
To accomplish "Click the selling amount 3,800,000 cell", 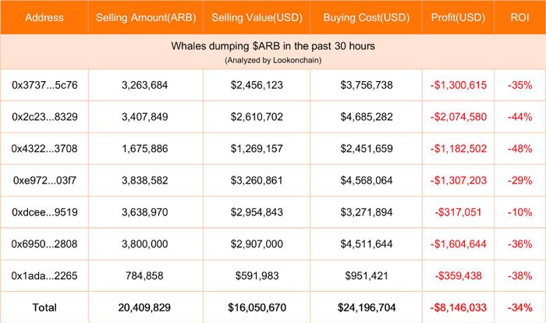I will [145, 244].
